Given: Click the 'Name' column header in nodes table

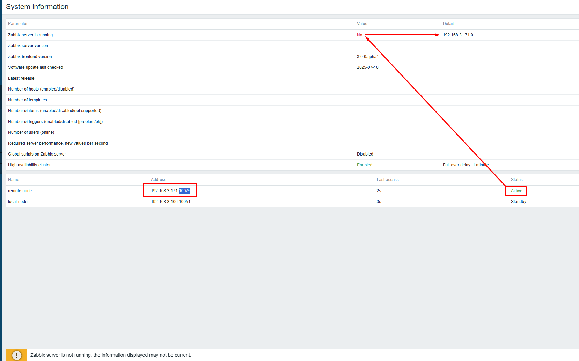Looking at the screenshot, I should tap(14, 180).
